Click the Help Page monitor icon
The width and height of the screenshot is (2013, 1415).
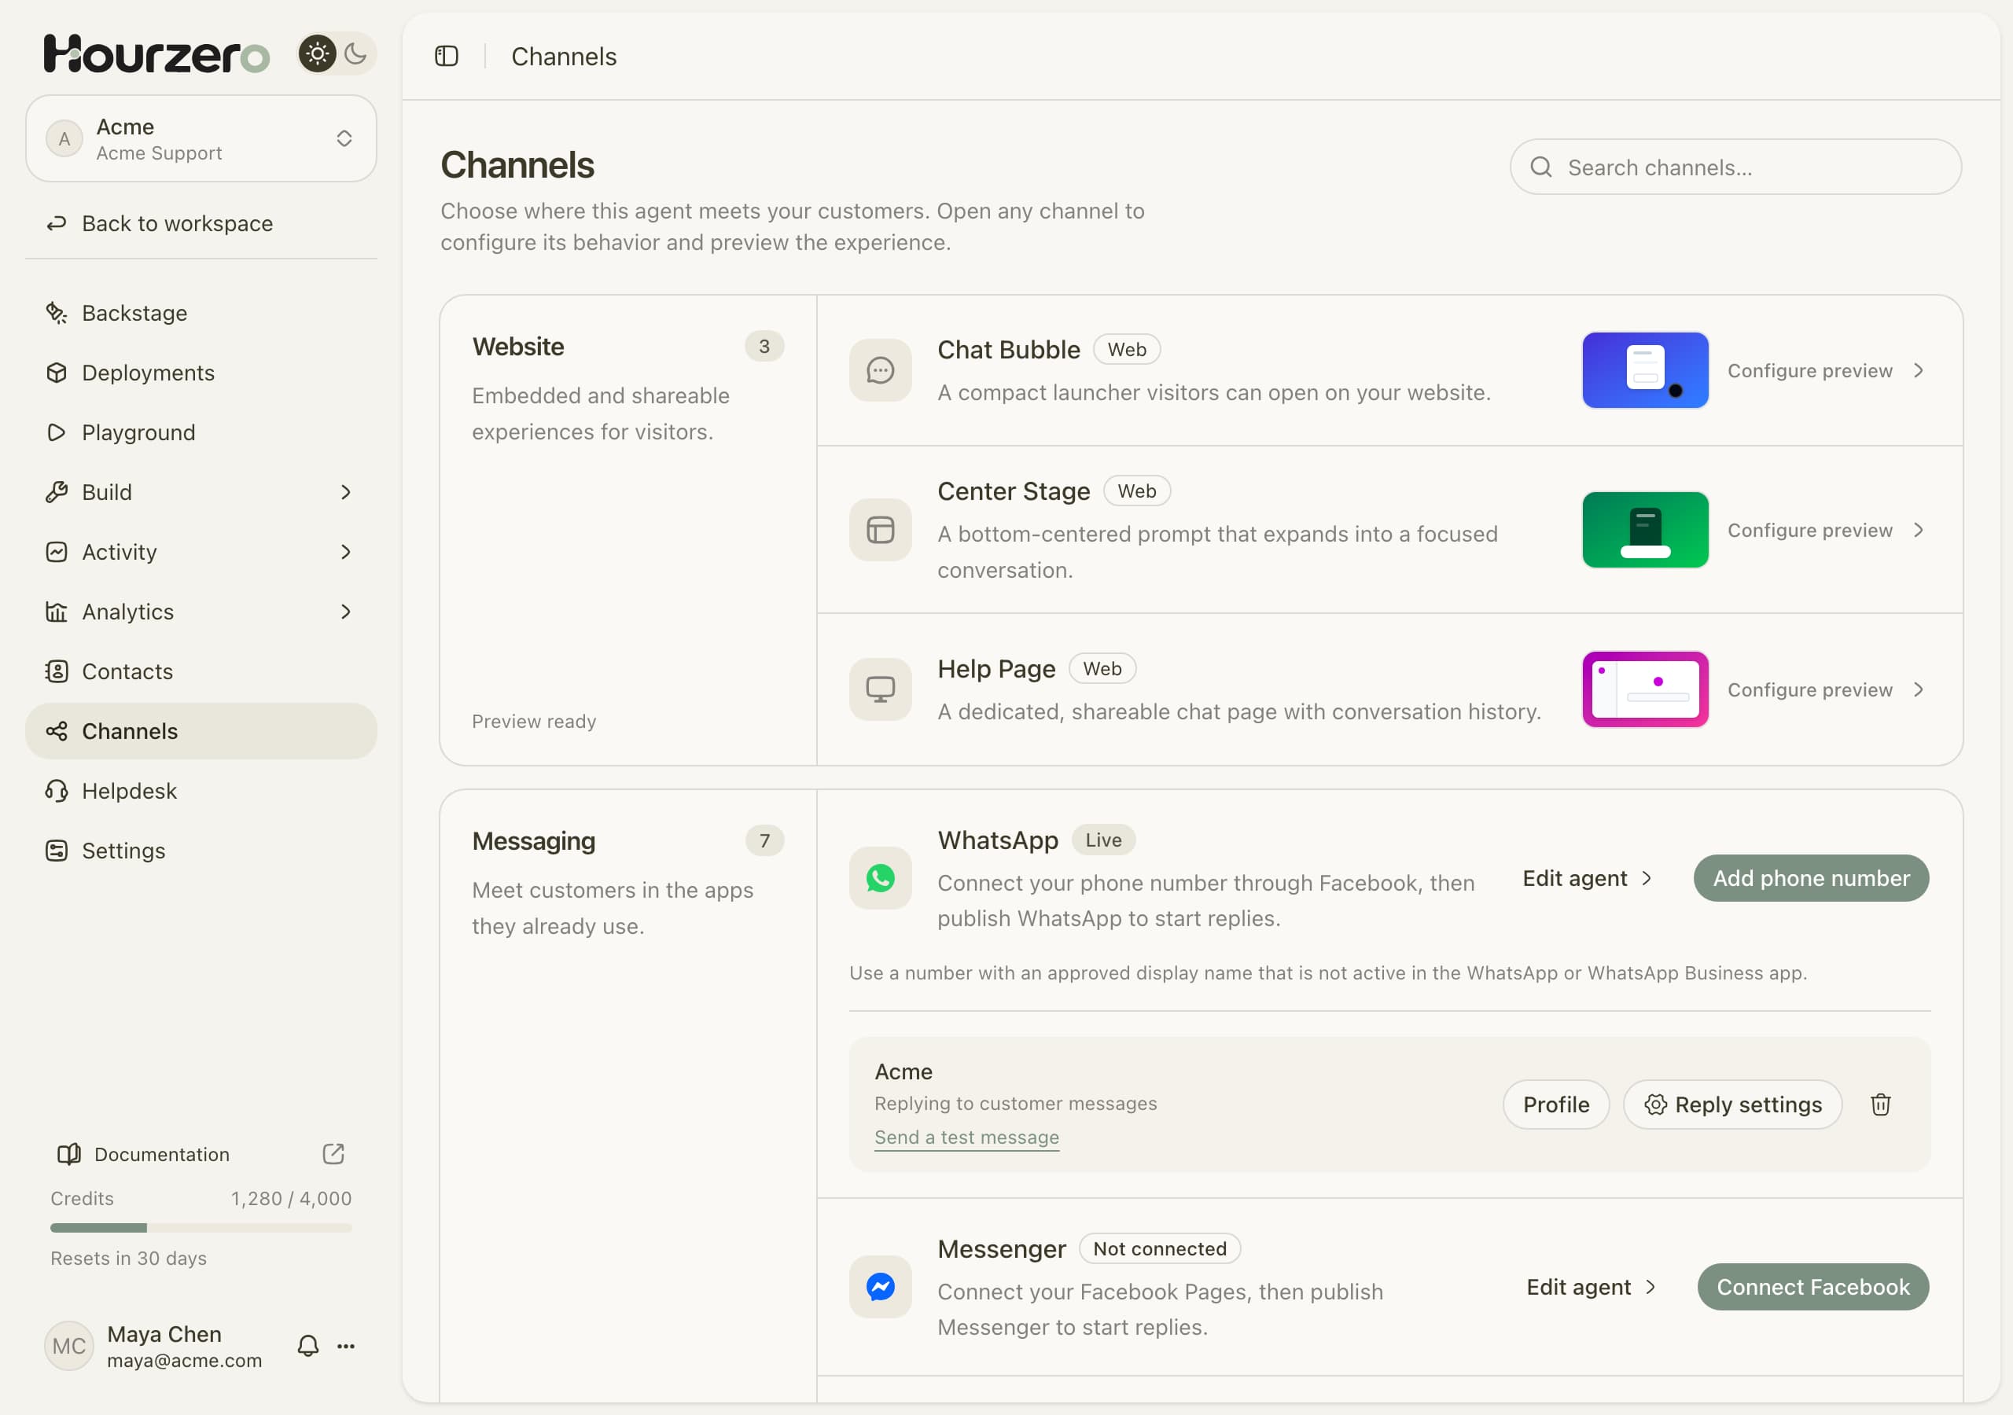point(880,689)
